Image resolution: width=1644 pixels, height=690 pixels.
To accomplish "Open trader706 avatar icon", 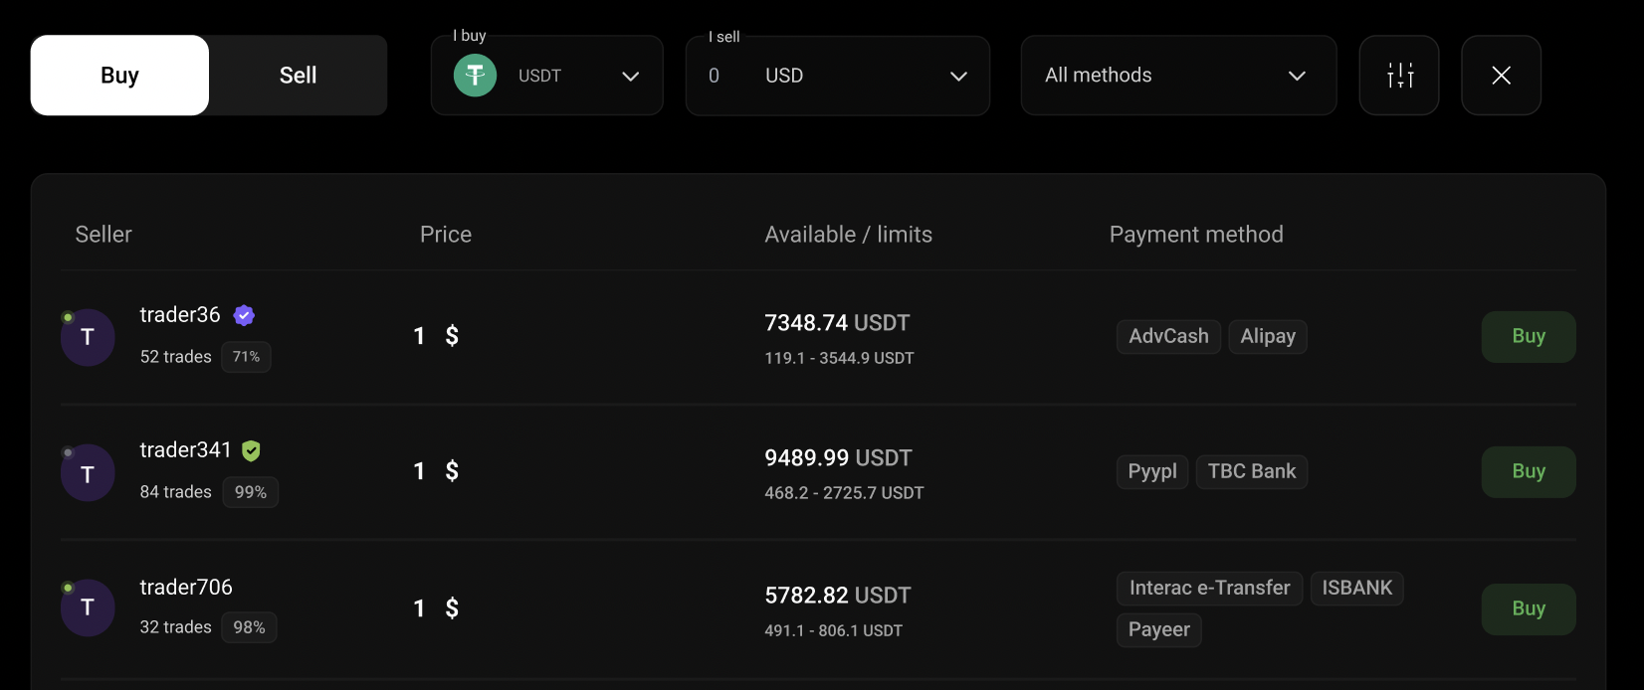I will [88, 607].
